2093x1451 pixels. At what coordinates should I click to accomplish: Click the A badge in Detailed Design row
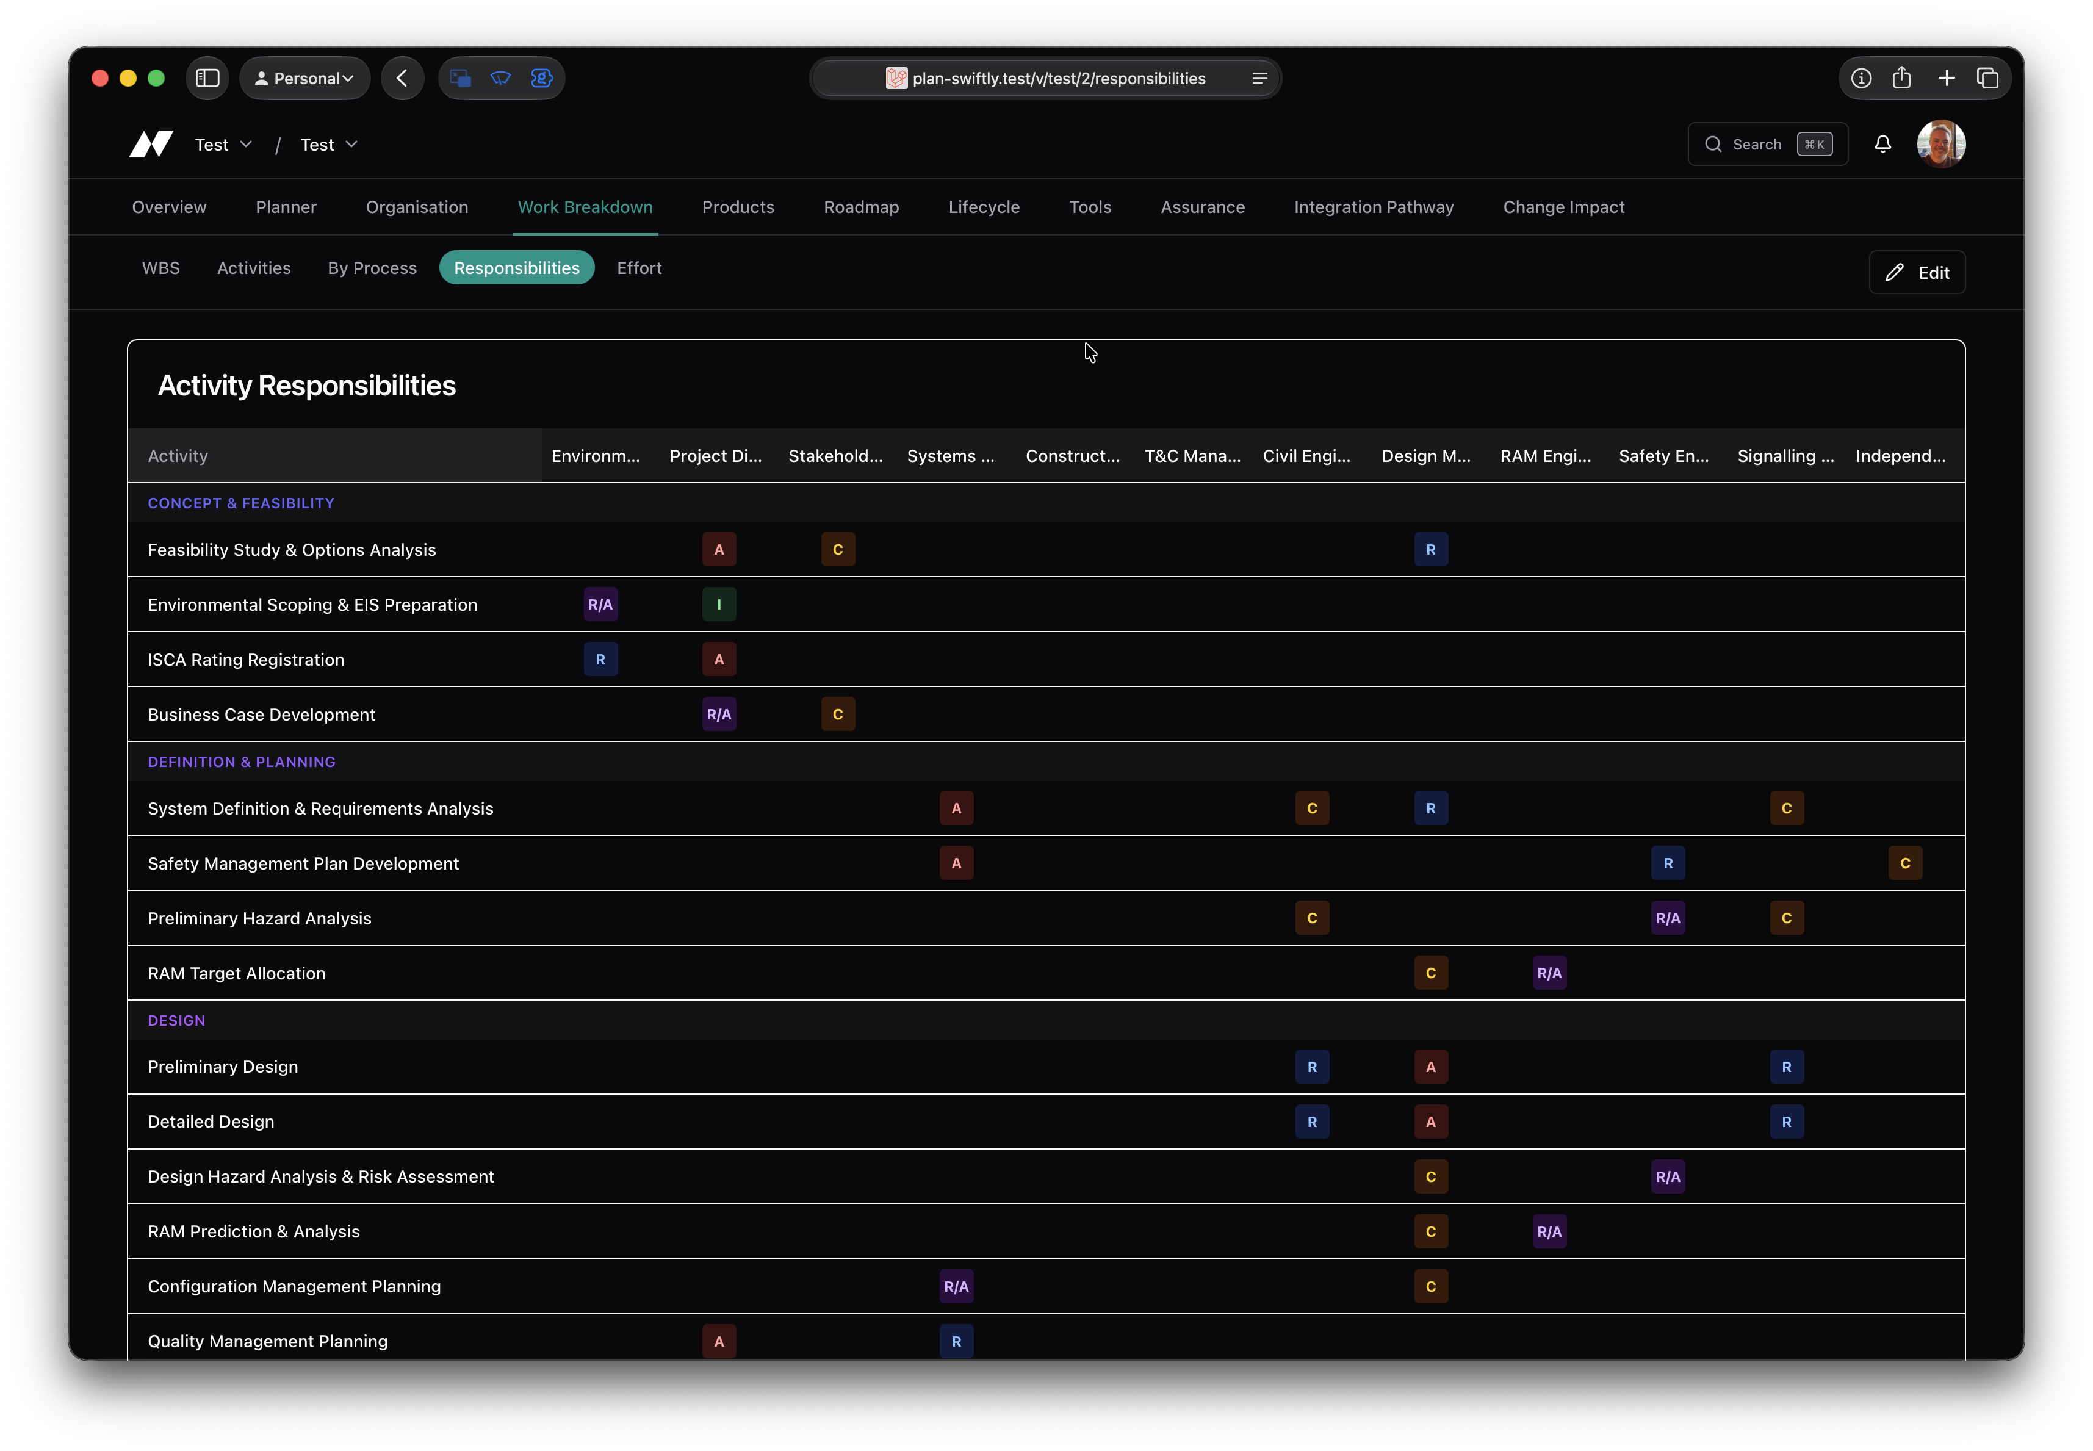(1431, 1122)
